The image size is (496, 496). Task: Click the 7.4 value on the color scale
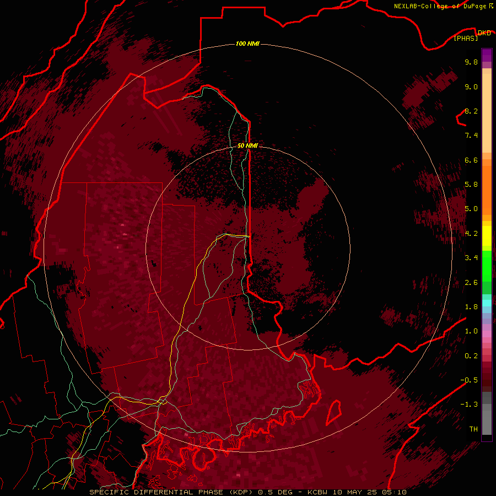coord(471,136)
